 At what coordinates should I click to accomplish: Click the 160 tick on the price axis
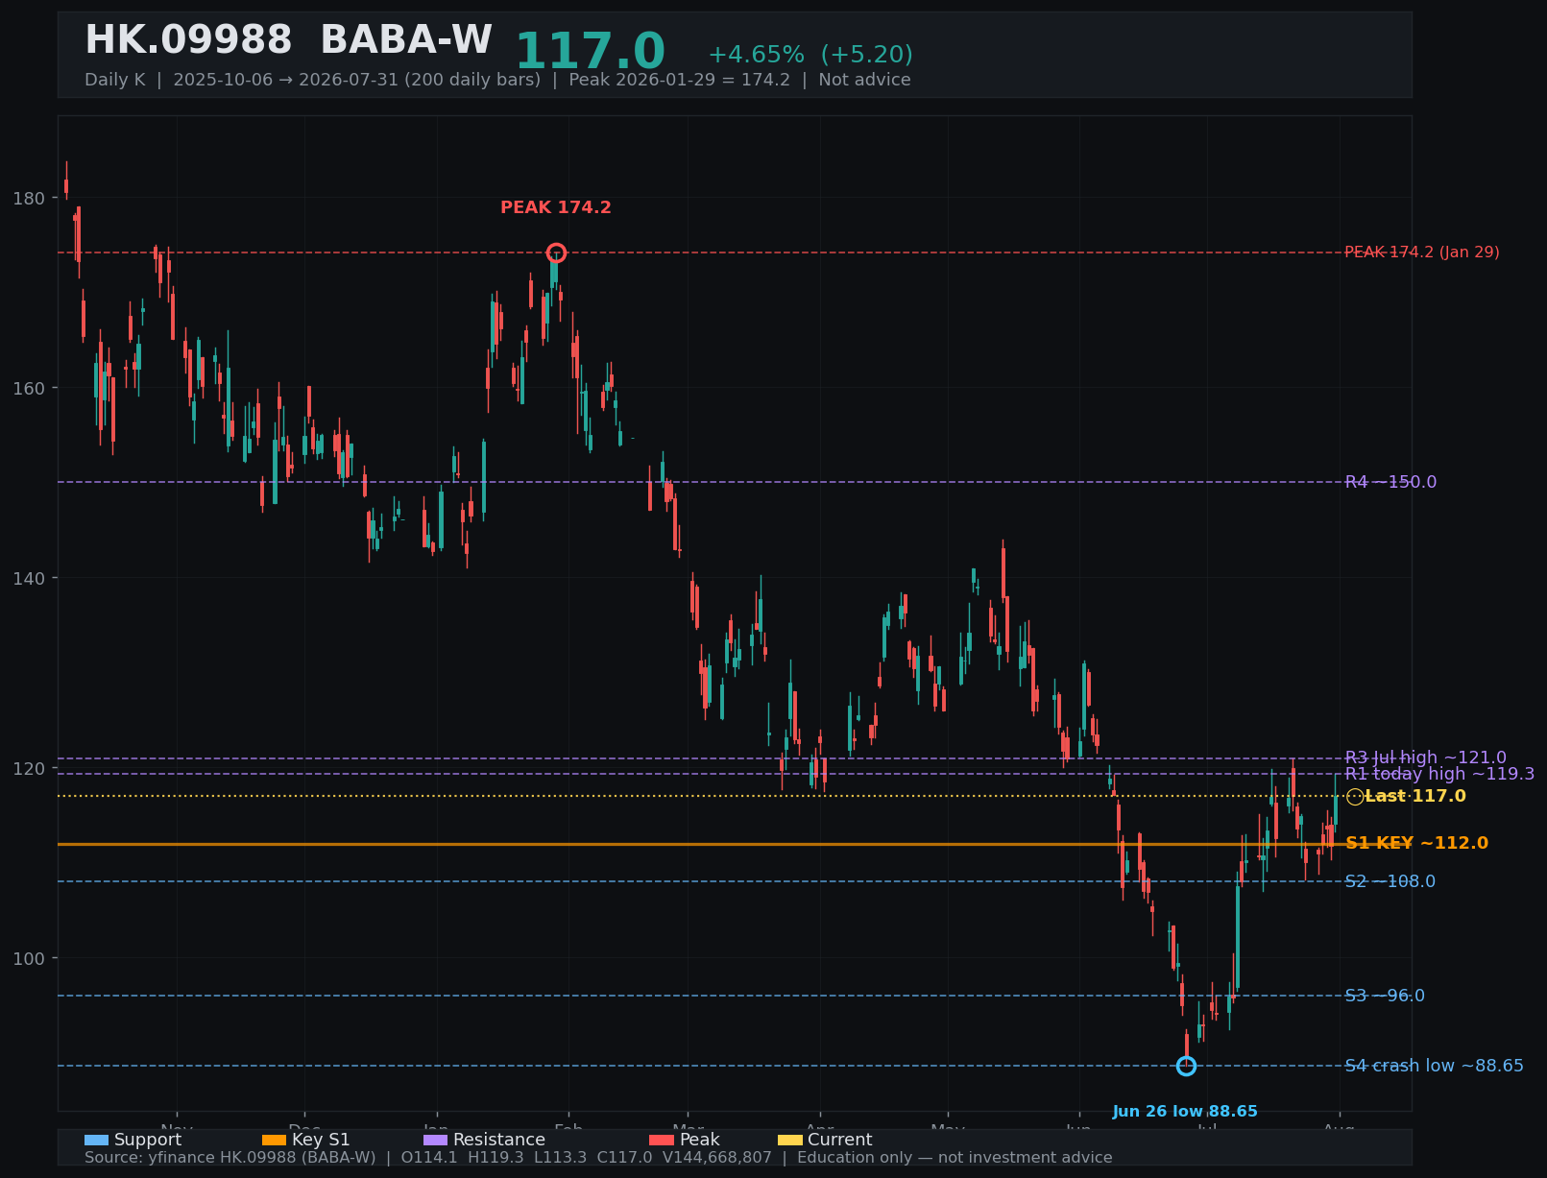click(29, 389)
